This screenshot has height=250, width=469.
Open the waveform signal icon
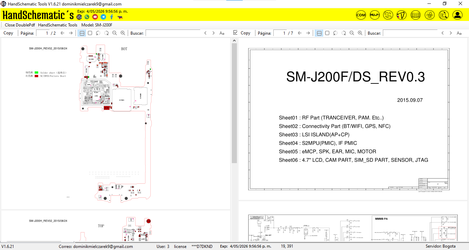(430, 15)
